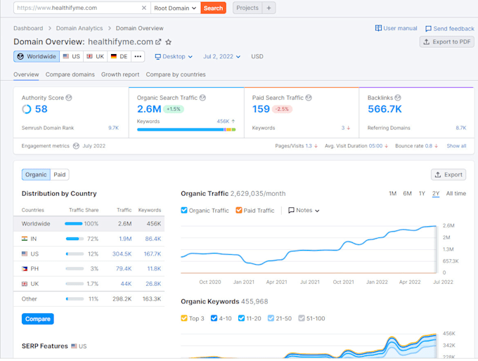Set chart range to 2Y
The height and width of the screenshot is (361, 478).
(x=436, y=193)
